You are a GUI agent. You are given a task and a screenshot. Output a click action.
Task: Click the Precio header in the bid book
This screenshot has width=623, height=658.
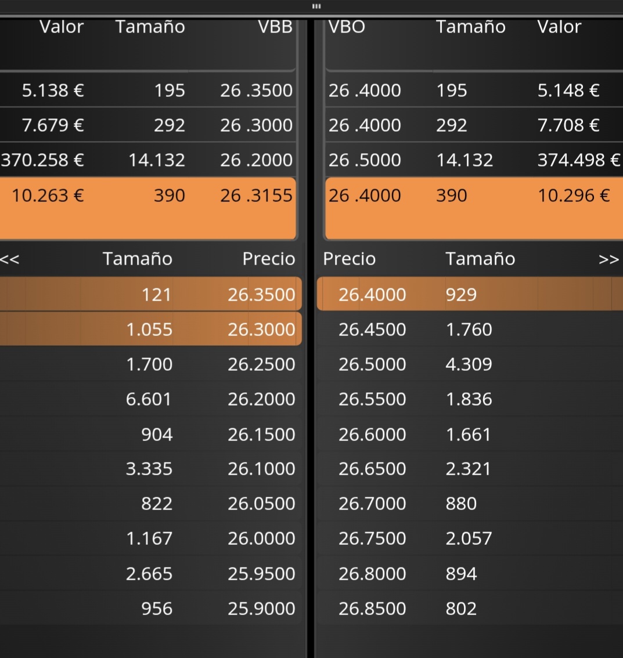pyautogui.click(x=268, y=259)
